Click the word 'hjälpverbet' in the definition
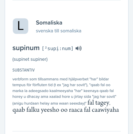This screenshot has height=134, width=133. point(78,79)
